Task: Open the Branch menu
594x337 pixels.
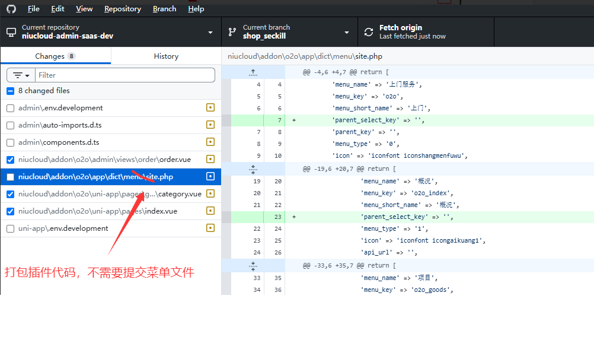Action: click(x=164, y=9)
